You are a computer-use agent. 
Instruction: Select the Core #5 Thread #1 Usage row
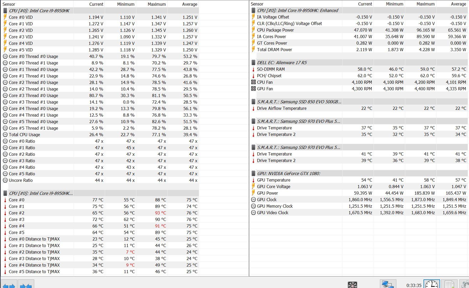pyautogui.click(x=100, y=128)
